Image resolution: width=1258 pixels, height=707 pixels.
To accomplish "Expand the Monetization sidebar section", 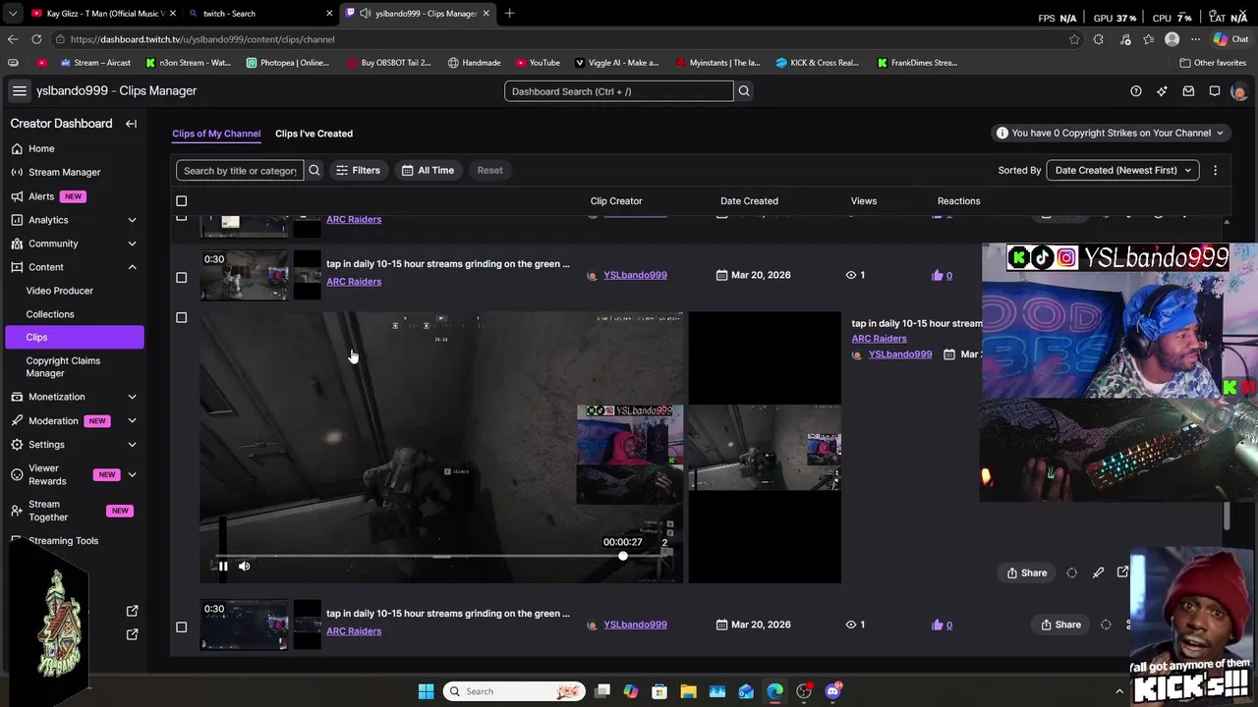I will tap(132, 397).
